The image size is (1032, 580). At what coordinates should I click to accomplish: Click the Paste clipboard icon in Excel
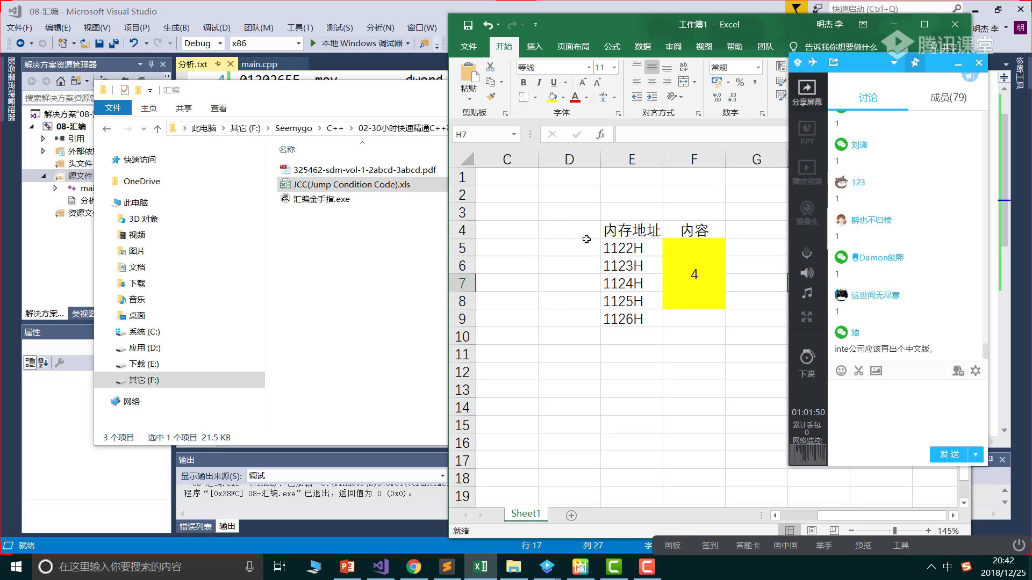[x=469, y=72]
